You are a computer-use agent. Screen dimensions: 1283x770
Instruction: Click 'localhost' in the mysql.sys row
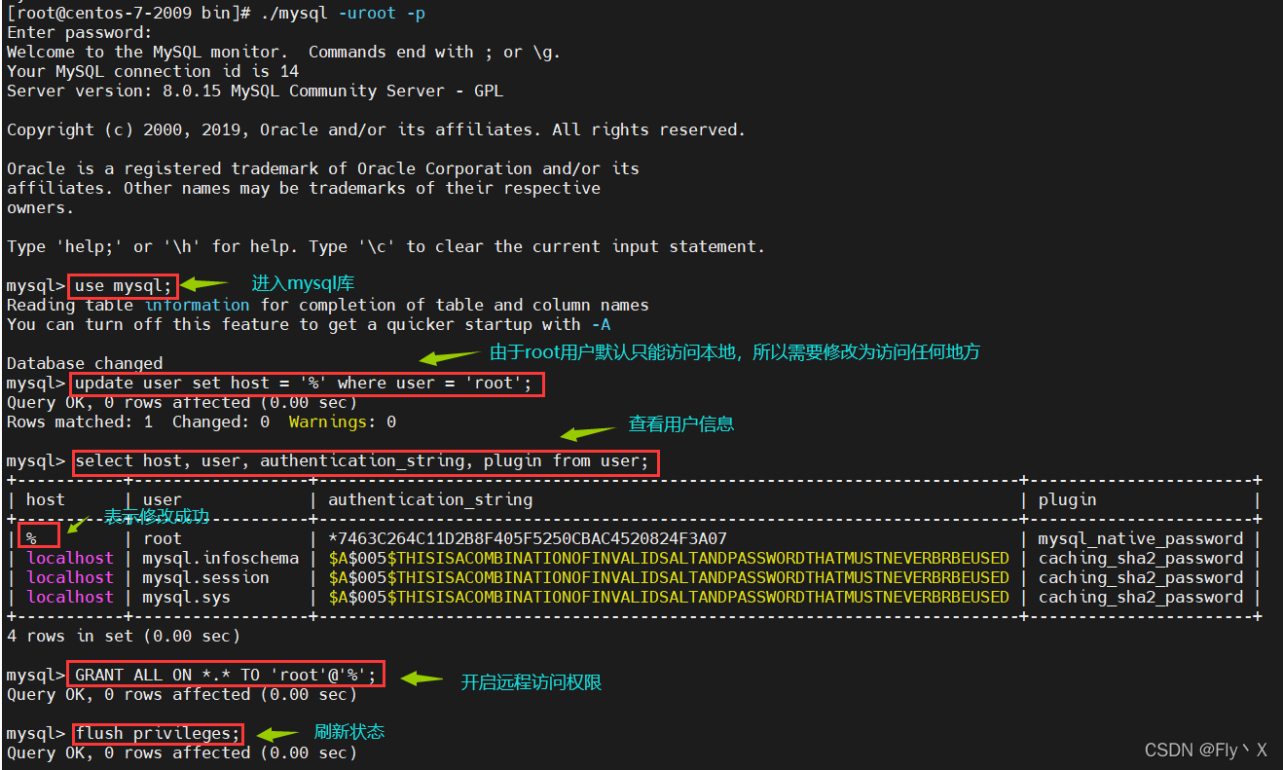(70, 597)
